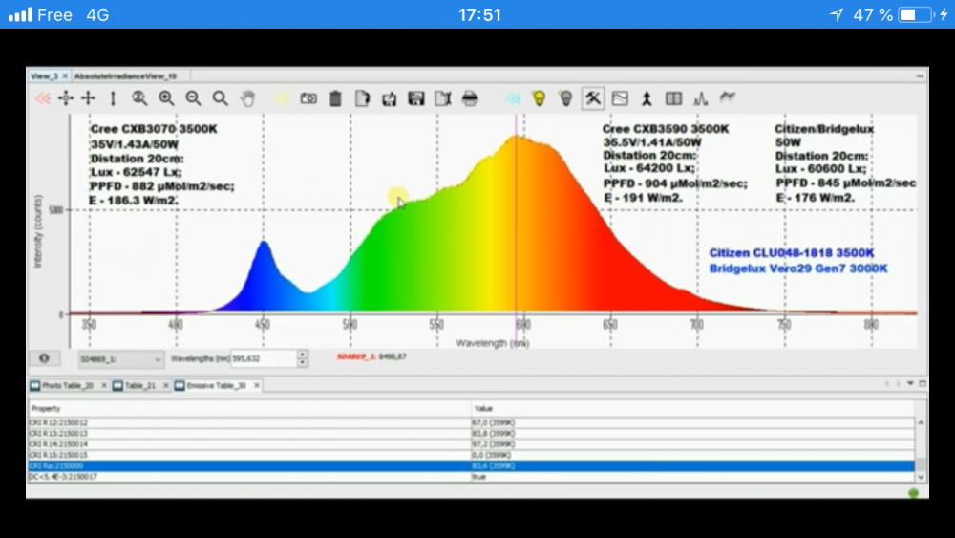Click the Property column header
Image resolution: width=955 pixels, height=538 pixels.
point(249,408)
